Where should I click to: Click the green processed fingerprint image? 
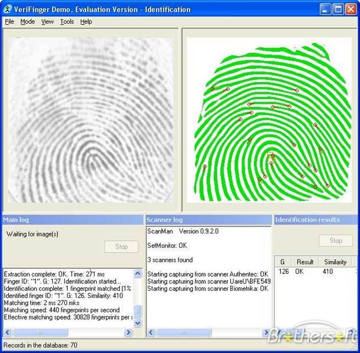tap(269, 120)
